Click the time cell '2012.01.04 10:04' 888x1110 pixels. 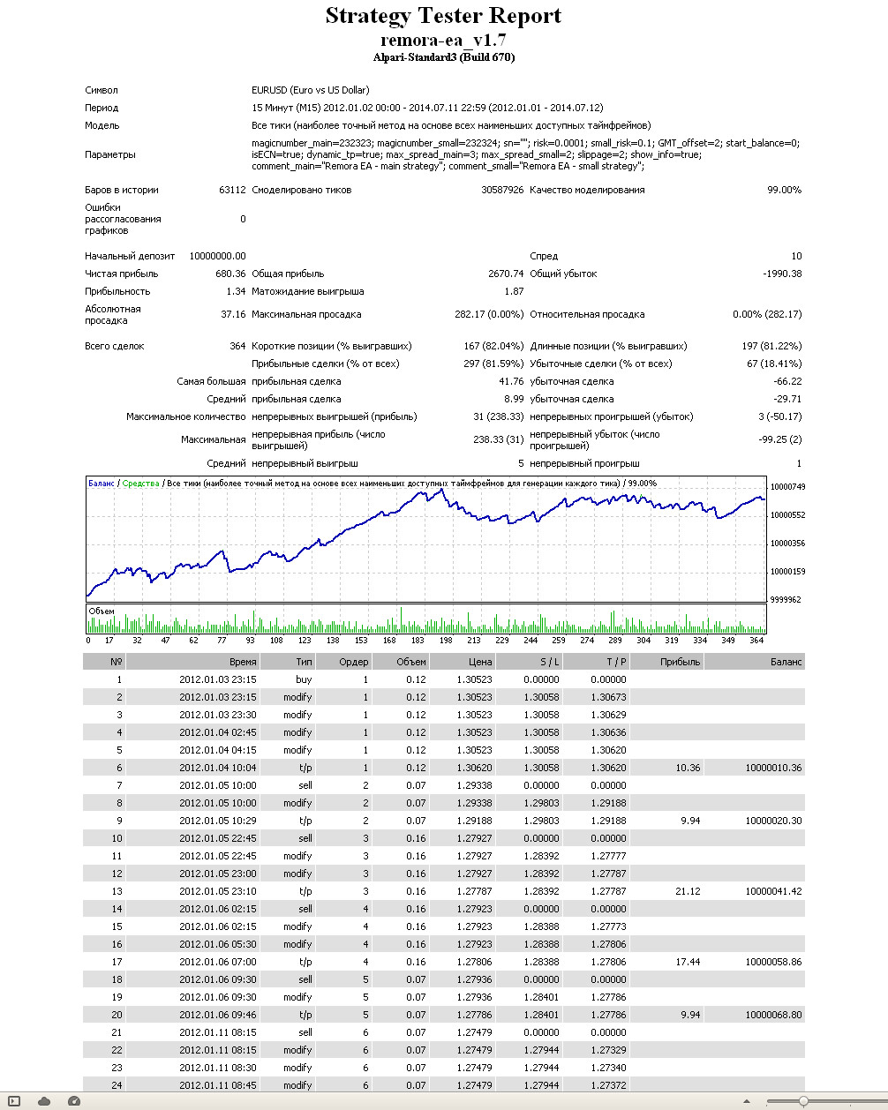[x=218, y=768]
